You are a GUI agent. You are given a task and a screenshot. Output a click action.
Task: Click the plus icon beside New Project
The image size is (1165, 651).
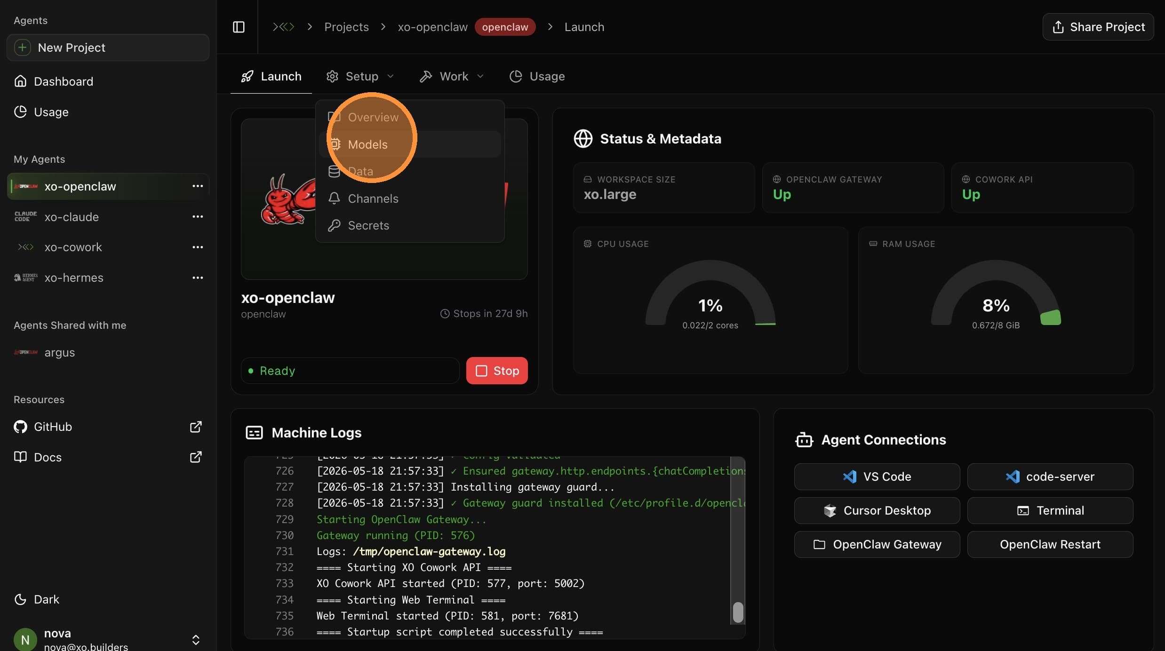pos(22,48)
